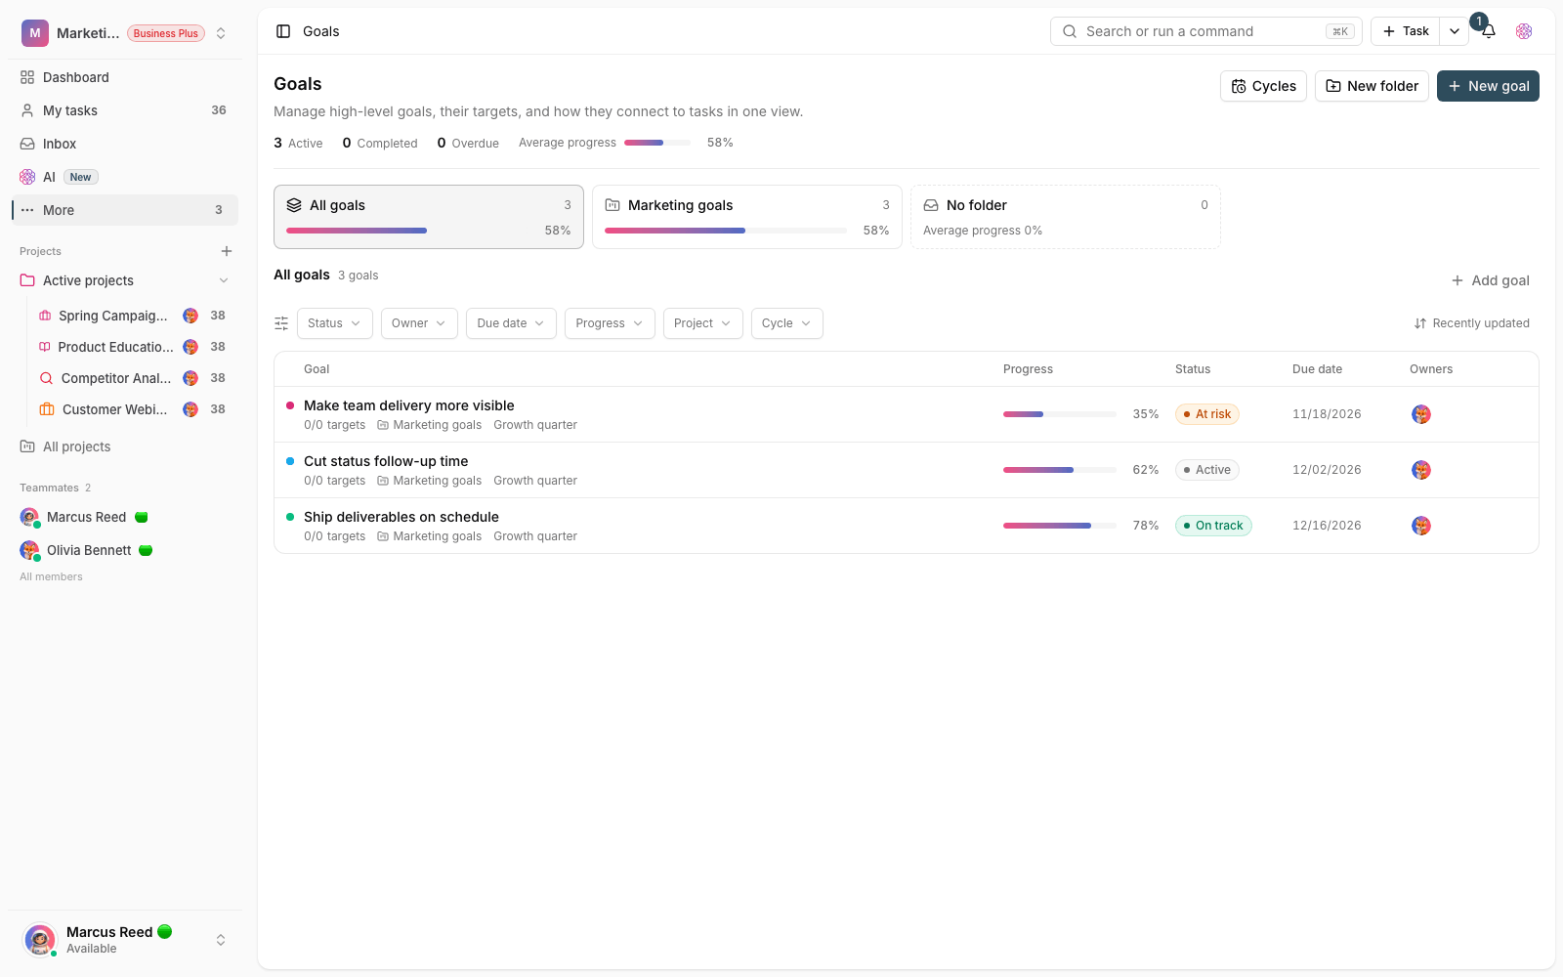The height and width of the screenshot is (977, 1563).
Task: Open the Dashboard from the sidebar
Action: (x=125, y=77)
